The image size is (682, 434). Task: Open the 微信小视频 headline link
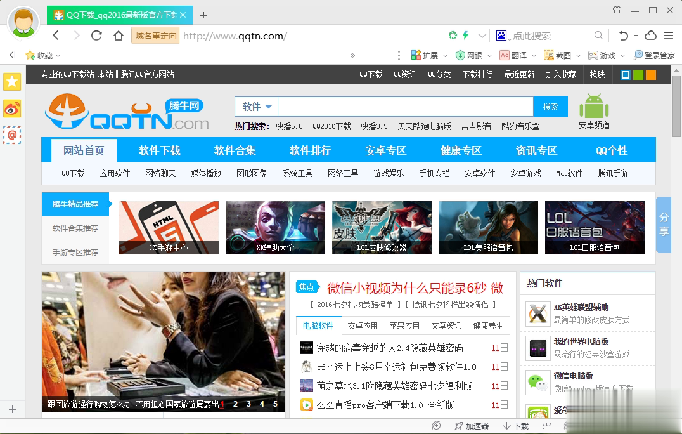(415, 287)
